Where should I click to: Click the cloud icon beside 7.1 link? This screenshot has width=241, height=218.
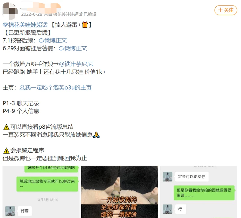pyautogui.click(x=41, y=41)
